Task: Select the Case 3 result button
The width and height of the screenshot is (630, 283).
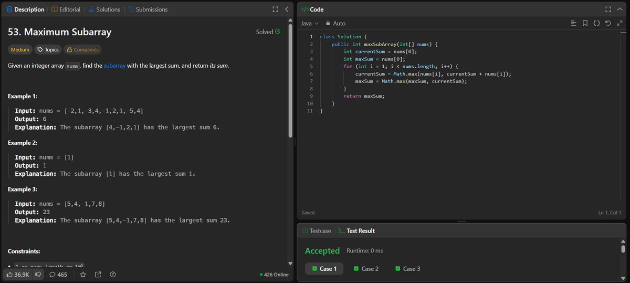Action: [407, 268]
